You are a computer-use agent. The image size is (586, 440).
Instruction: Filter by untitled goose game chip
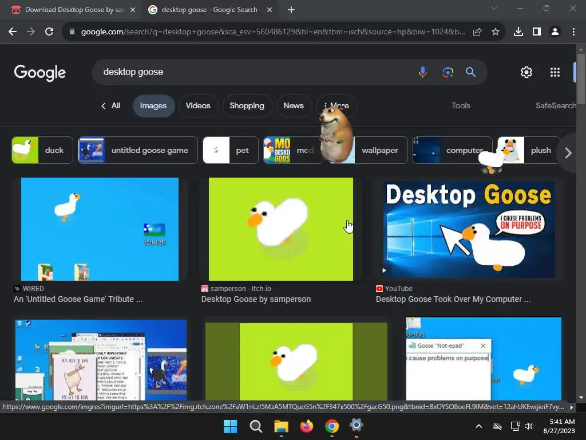(x=138, y=151)
